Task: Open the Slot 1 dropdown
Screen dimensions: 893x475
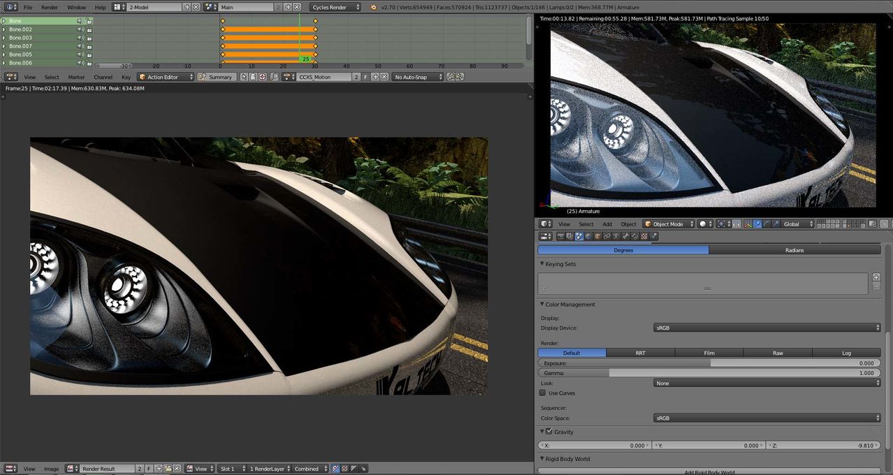Action: [231, 469]
